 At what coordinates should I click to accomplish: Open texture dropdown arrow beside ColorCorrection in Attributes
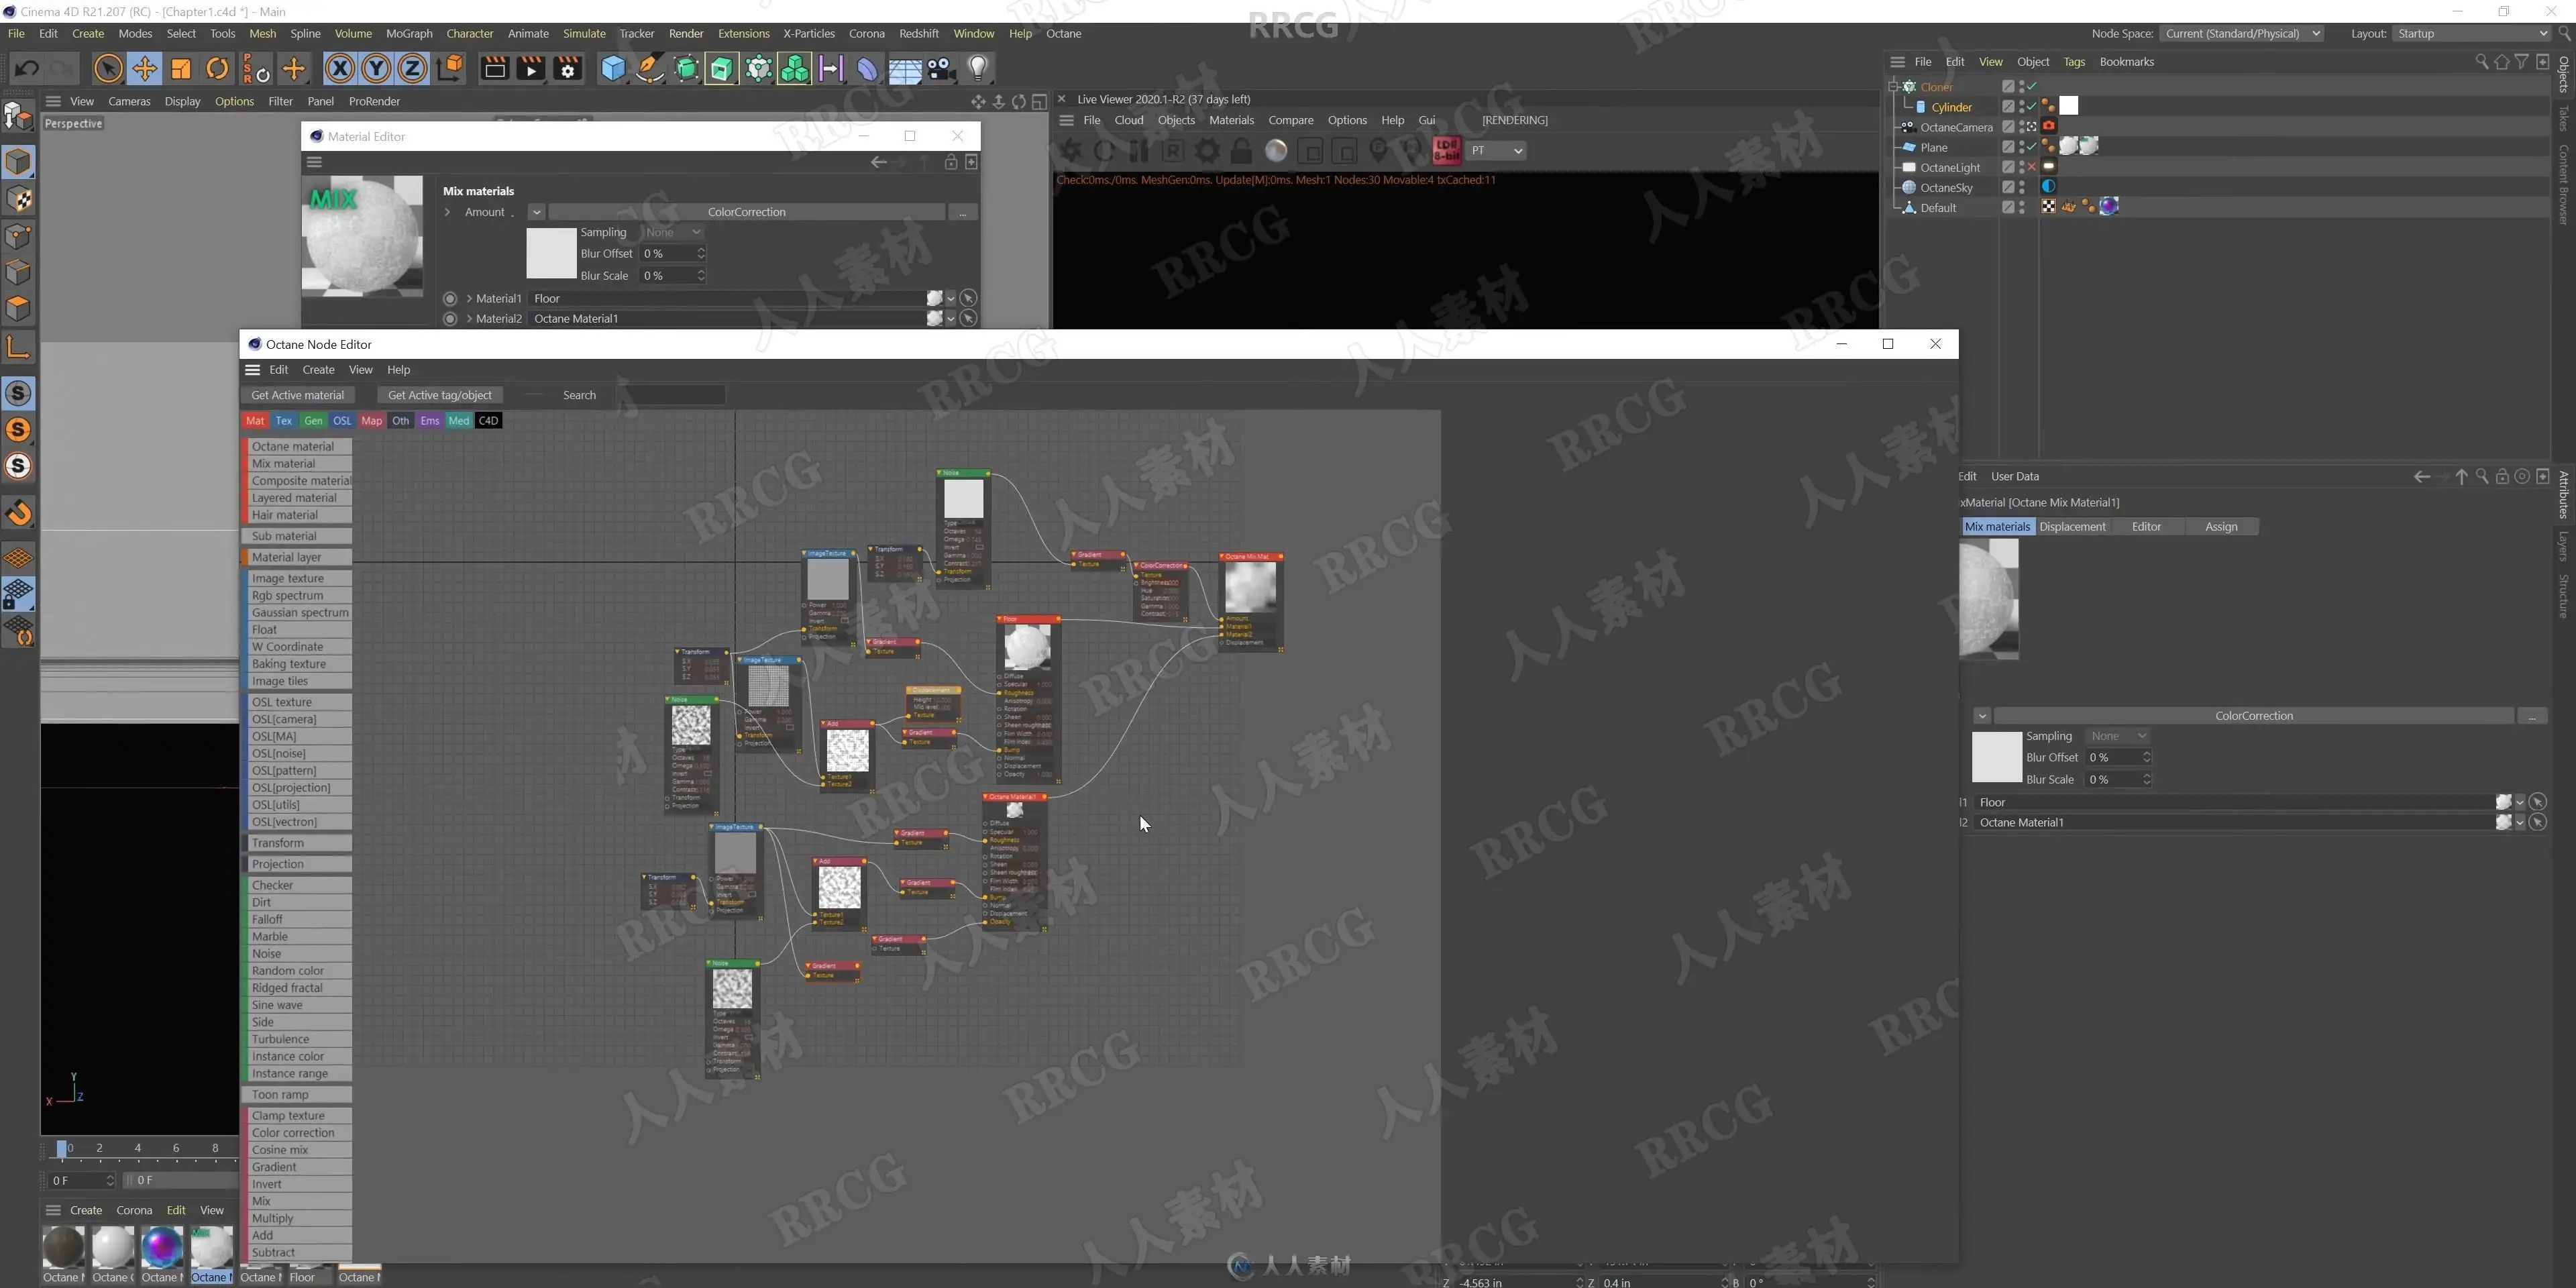tap(1981, 716)
